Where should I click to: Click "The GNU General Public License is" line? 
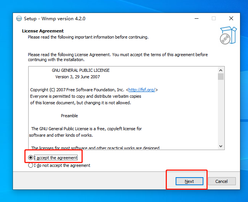click(x=86, y=129)
